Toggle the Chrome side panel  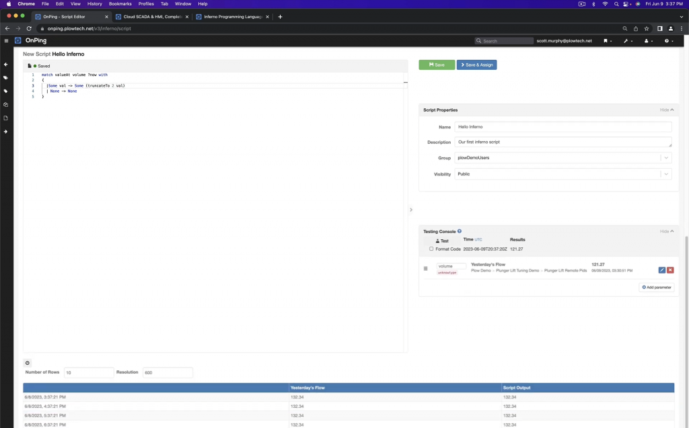(659, 28)
